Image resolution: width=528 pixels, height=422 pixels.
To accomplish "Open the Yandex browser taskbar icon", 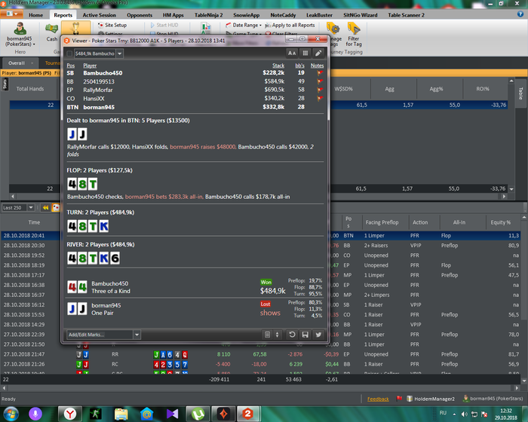I will [69, 414].
